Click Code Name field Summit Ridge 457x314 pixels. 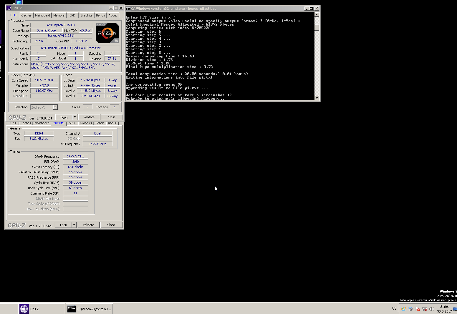click(x=46, y=30)
